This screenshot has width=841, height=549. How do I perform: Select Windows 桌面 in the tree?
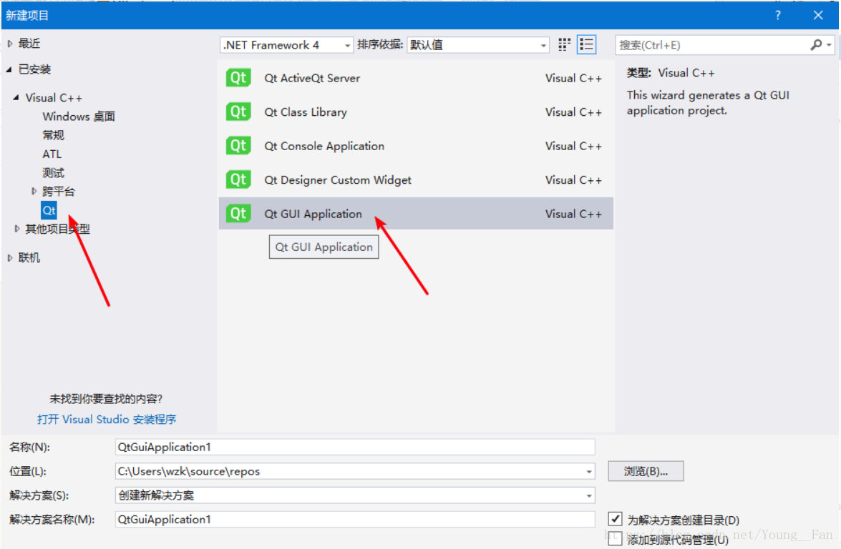79,117
